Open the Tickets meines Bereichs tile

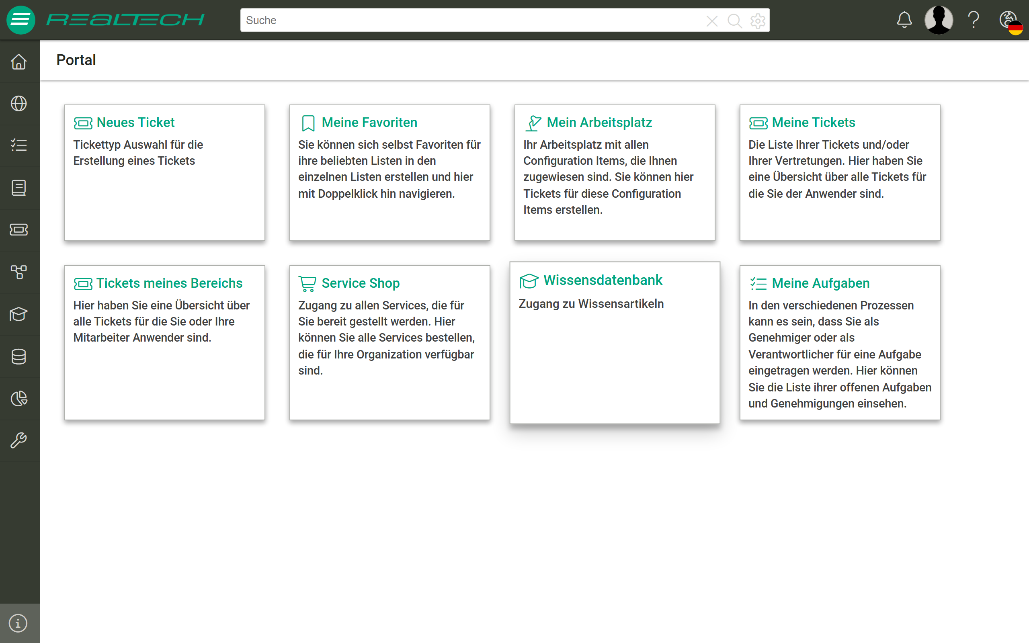click(164, 343)
